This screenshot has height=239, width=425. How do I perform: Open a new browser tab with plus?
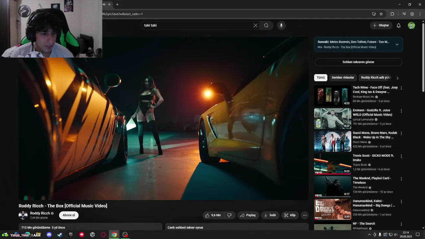pyautogui.click(x=117, y=4)
